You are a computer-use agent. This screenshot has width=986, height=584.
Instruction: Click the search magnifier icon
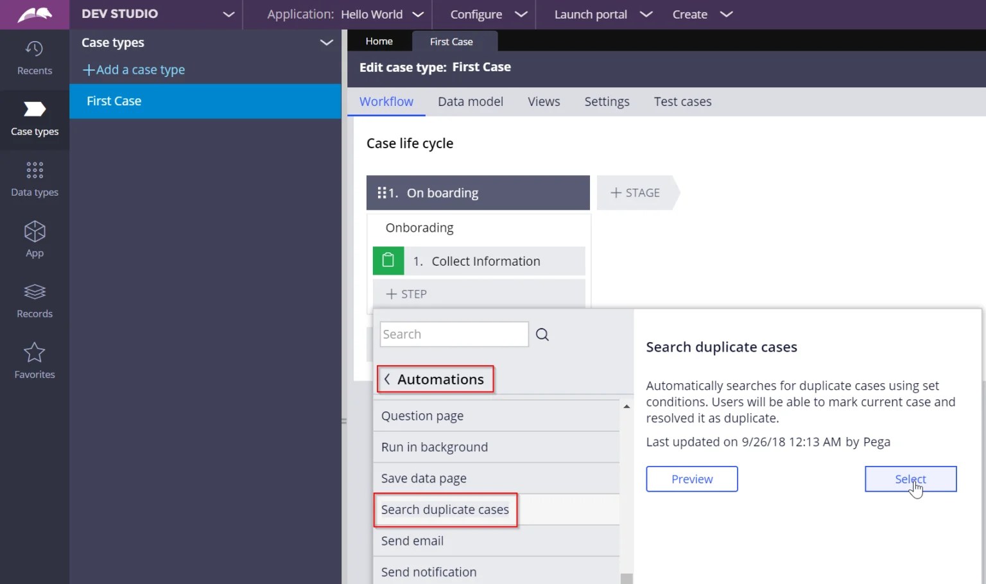tap(542, 334)
